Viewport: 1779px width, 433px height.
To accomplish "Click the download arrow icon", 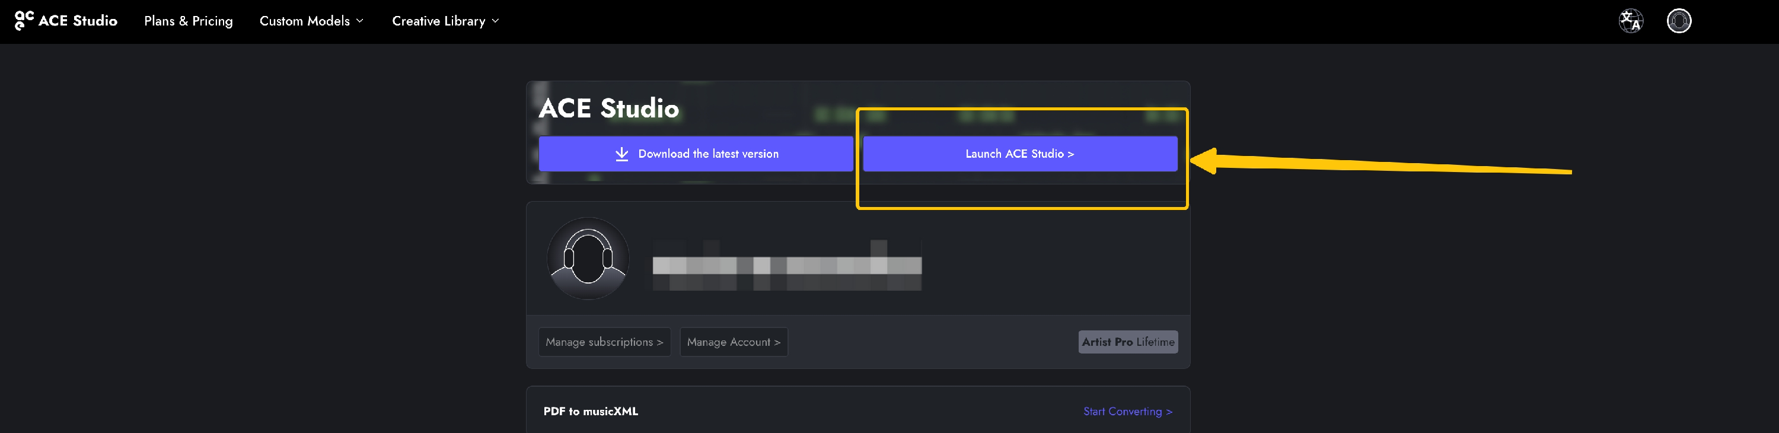I will tap(621, 153).
